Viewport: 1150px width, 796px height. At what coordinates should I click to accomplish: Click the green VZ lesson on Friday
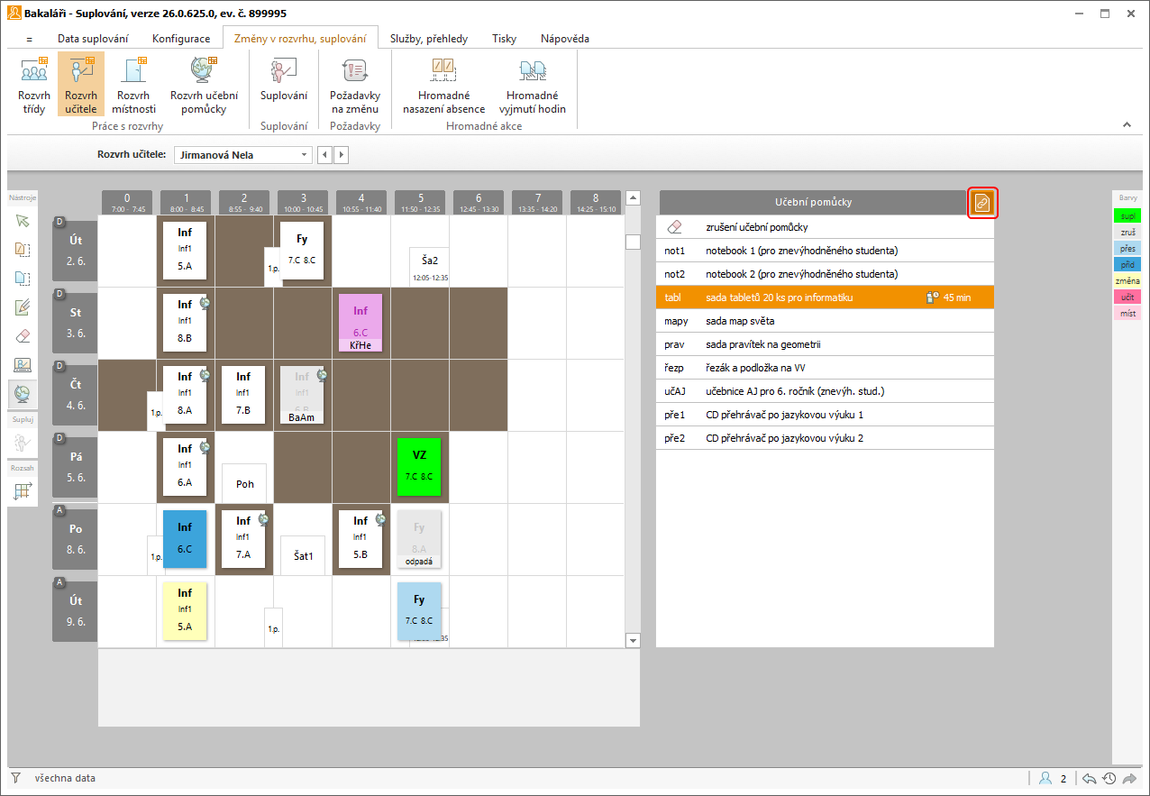tap(419, 466)
